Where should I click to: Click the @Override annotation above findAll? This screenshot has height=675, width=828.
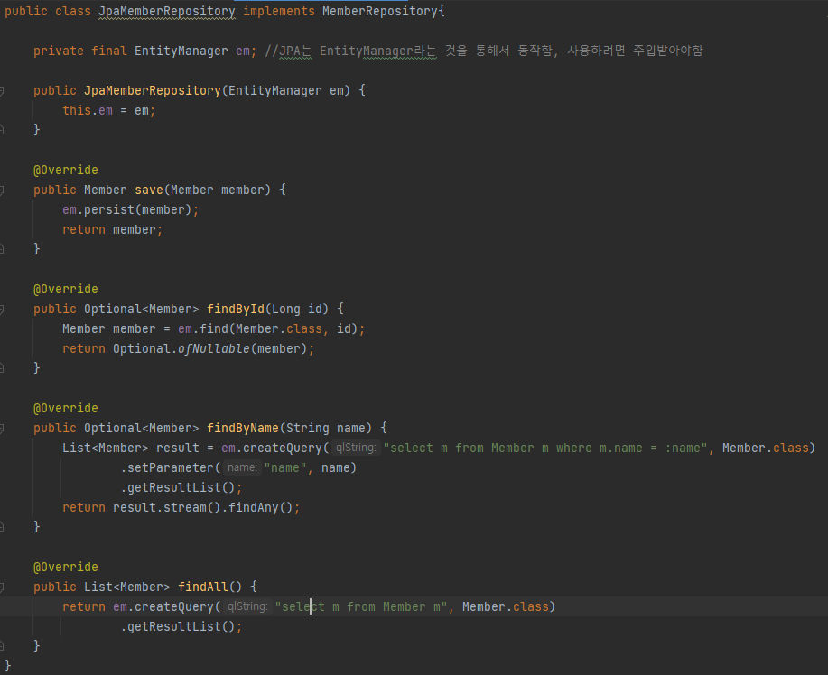coord(66,568)
